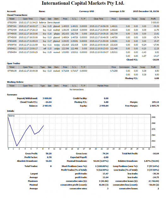The height and width of the screenshot is (198, 166).
Task: Click the Margin value 185.14
Action: coord(156,102)
